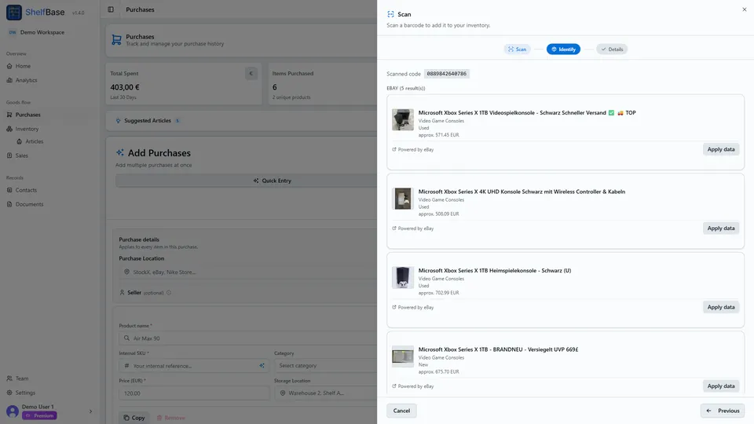Viewport: 754px width, 424px height.
Task: Close the Scan panel
Action: (745, 9)
